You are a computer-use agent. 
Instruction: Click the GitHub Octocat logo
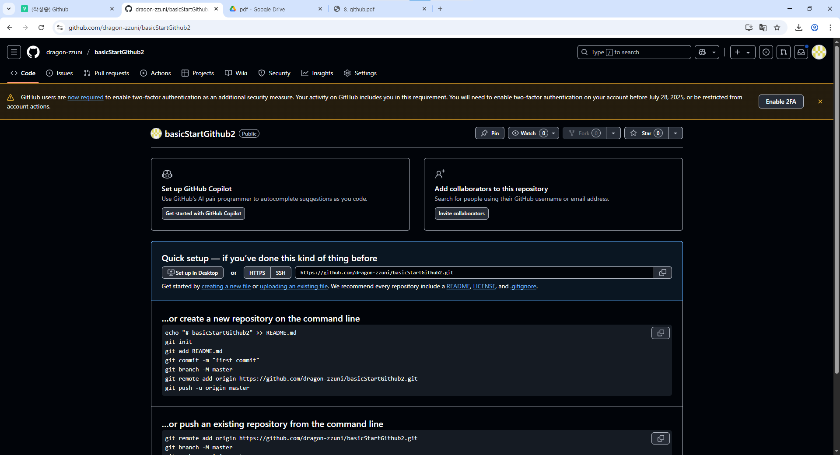tap(33, 52)
